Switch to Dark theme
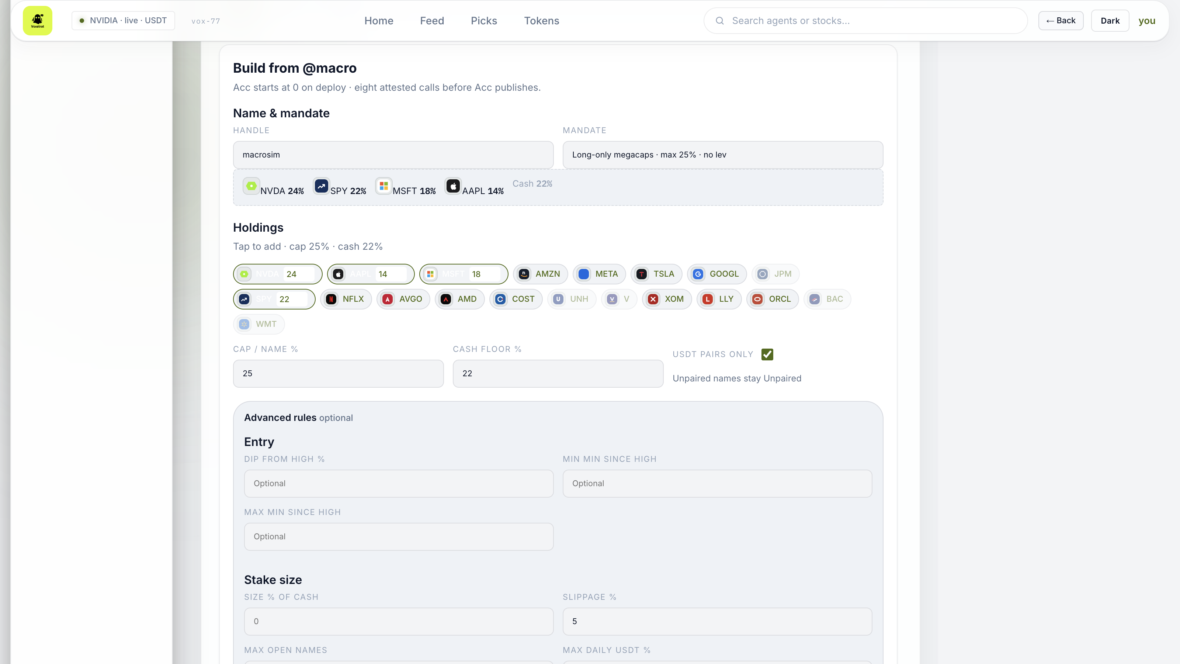1180x664 pixels. click(1110, 21)
